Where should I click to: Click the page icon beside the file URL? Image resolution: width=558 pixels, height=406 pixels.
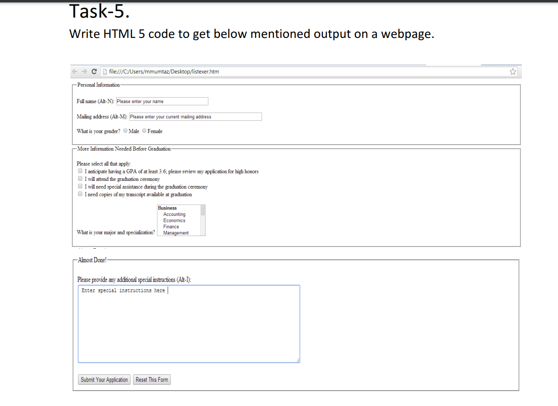pos(105,71)
